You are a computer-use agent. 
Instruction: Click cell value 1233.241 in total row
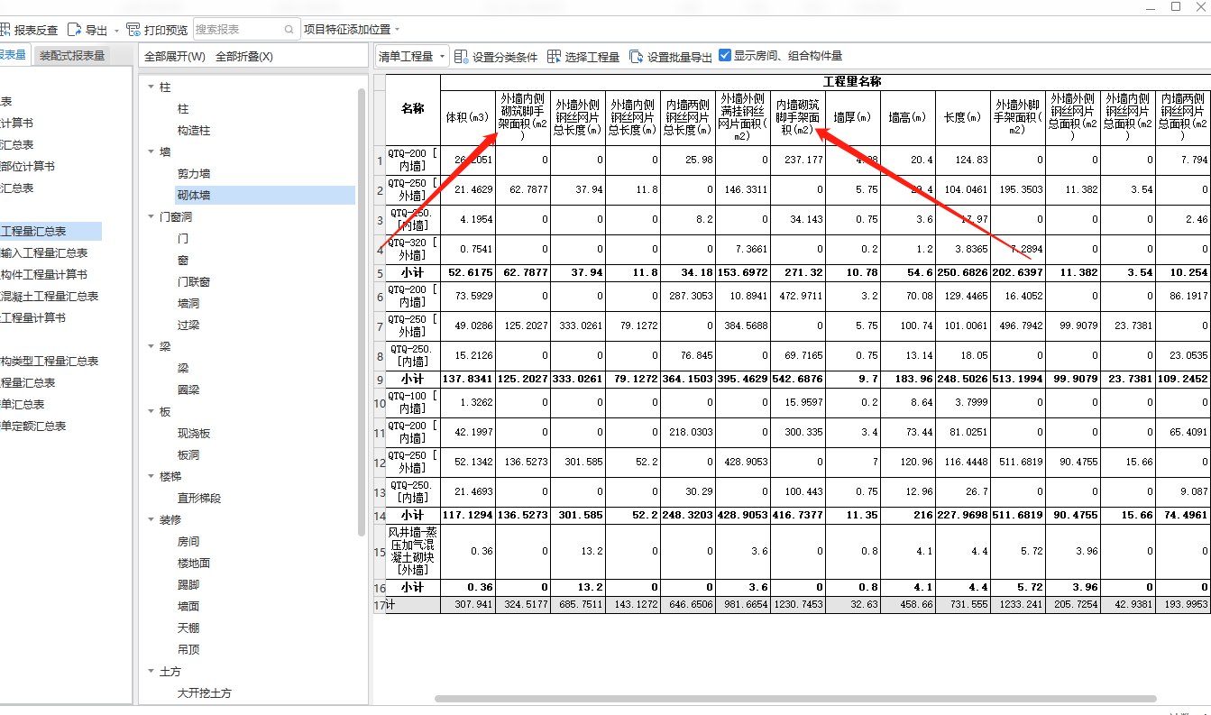point(1018,605)
